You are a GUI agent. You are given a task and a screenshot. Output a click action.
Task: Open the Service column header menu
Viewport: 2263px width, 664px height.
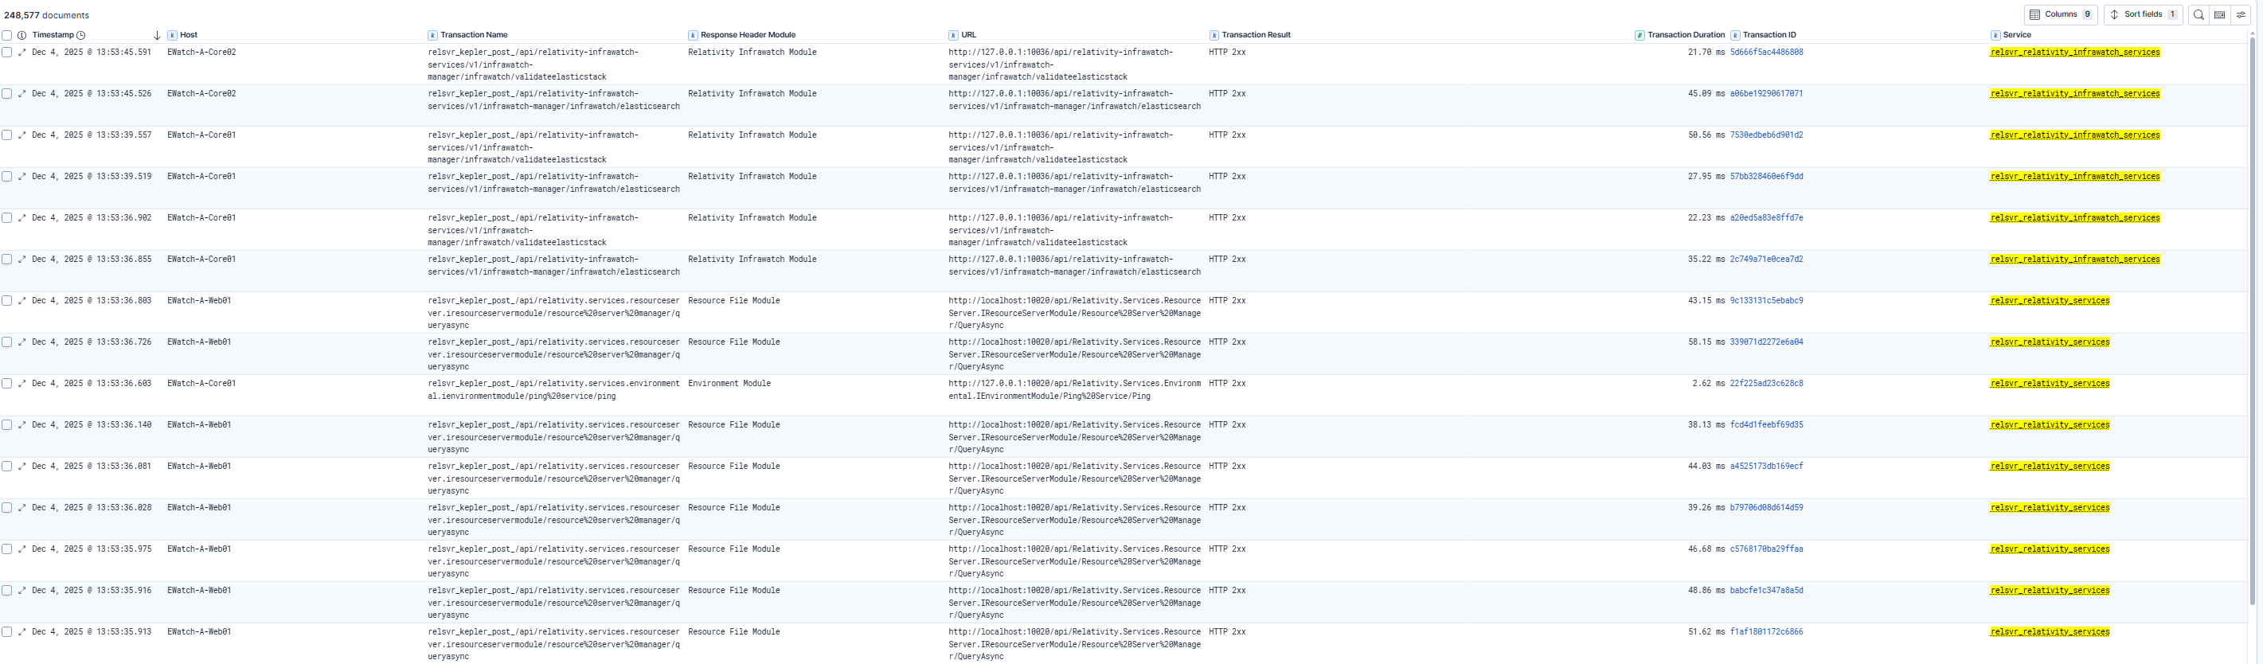(x=2017, y=35)
